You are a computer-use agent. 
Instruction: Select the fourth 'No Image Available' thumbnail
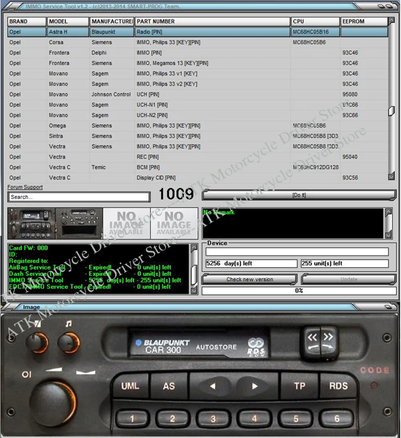pyautogui.click(x=174, y=223)
